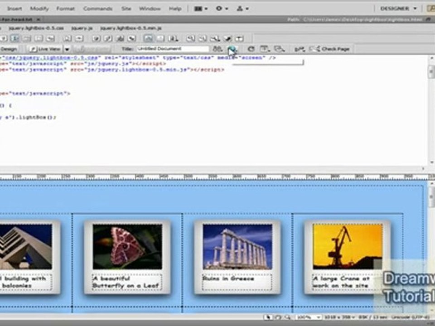435x326 pixels.
Task: Open the Window menu
Action: coord(150,9)
